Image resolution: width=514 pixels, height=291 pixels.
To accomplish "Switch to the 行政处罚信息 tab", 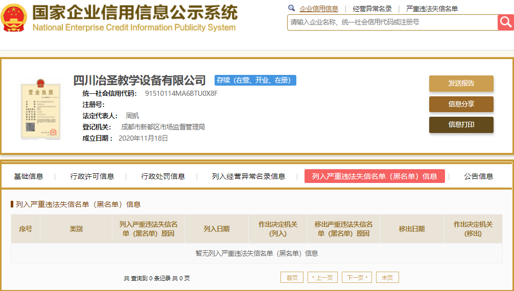I will click(163, 176).
